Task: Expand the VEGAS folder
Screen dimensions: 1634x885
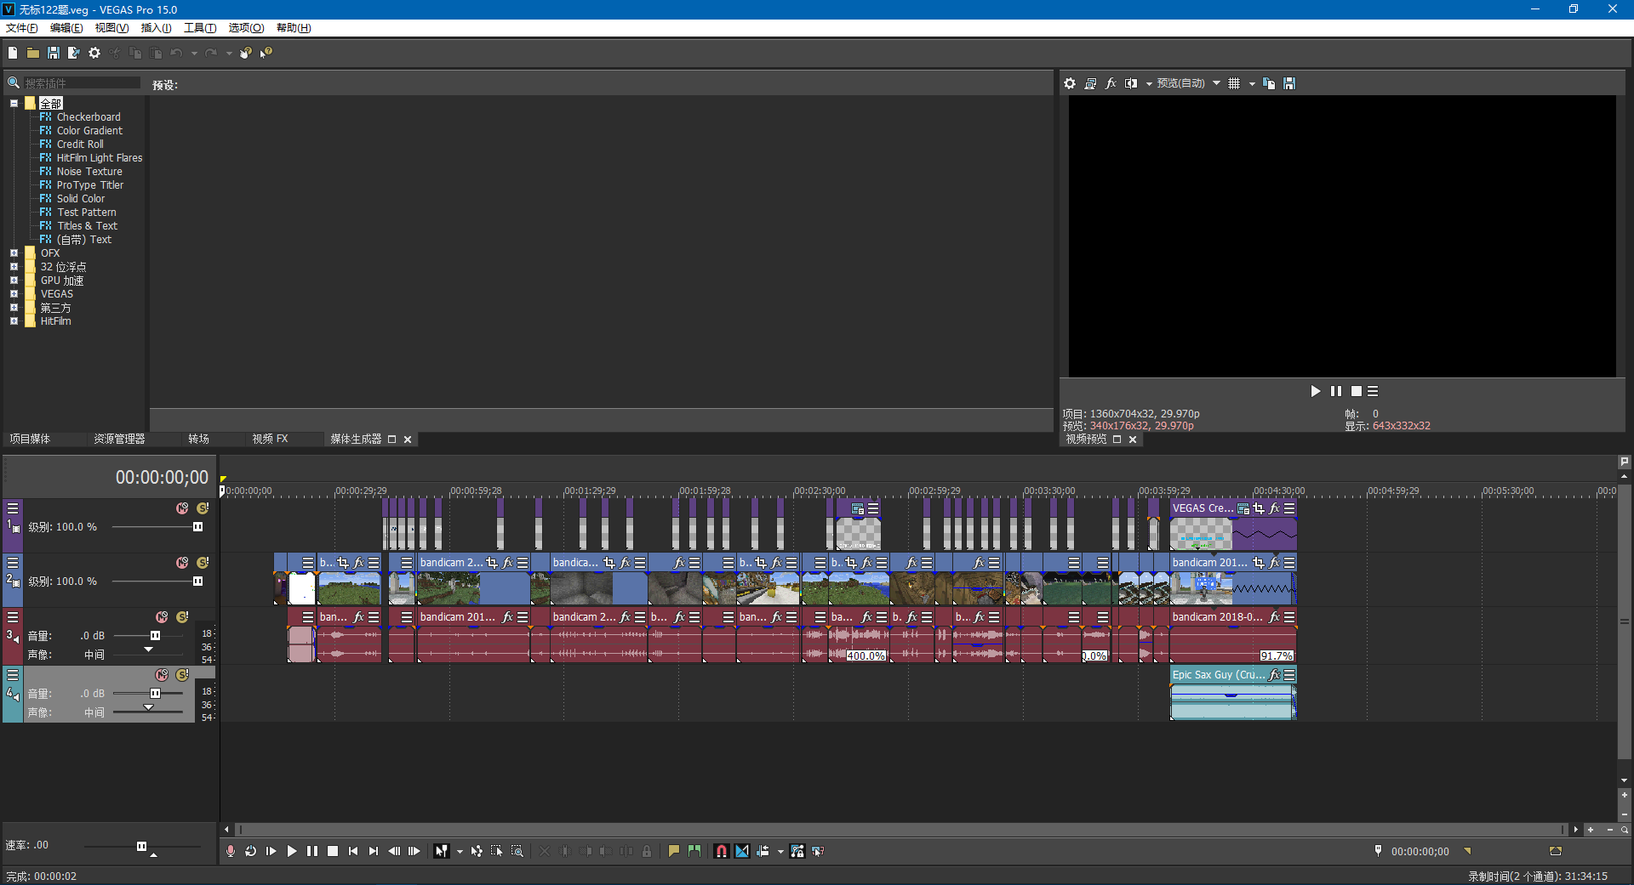Action: [x=14, y=294]
